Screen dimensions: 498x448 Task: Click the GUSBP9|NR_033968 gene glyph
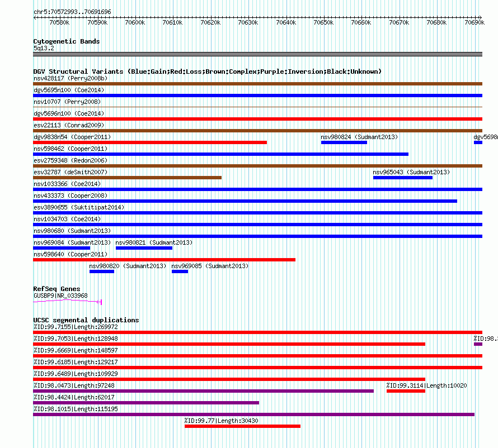pyautogui.click(x=67, y=302)
